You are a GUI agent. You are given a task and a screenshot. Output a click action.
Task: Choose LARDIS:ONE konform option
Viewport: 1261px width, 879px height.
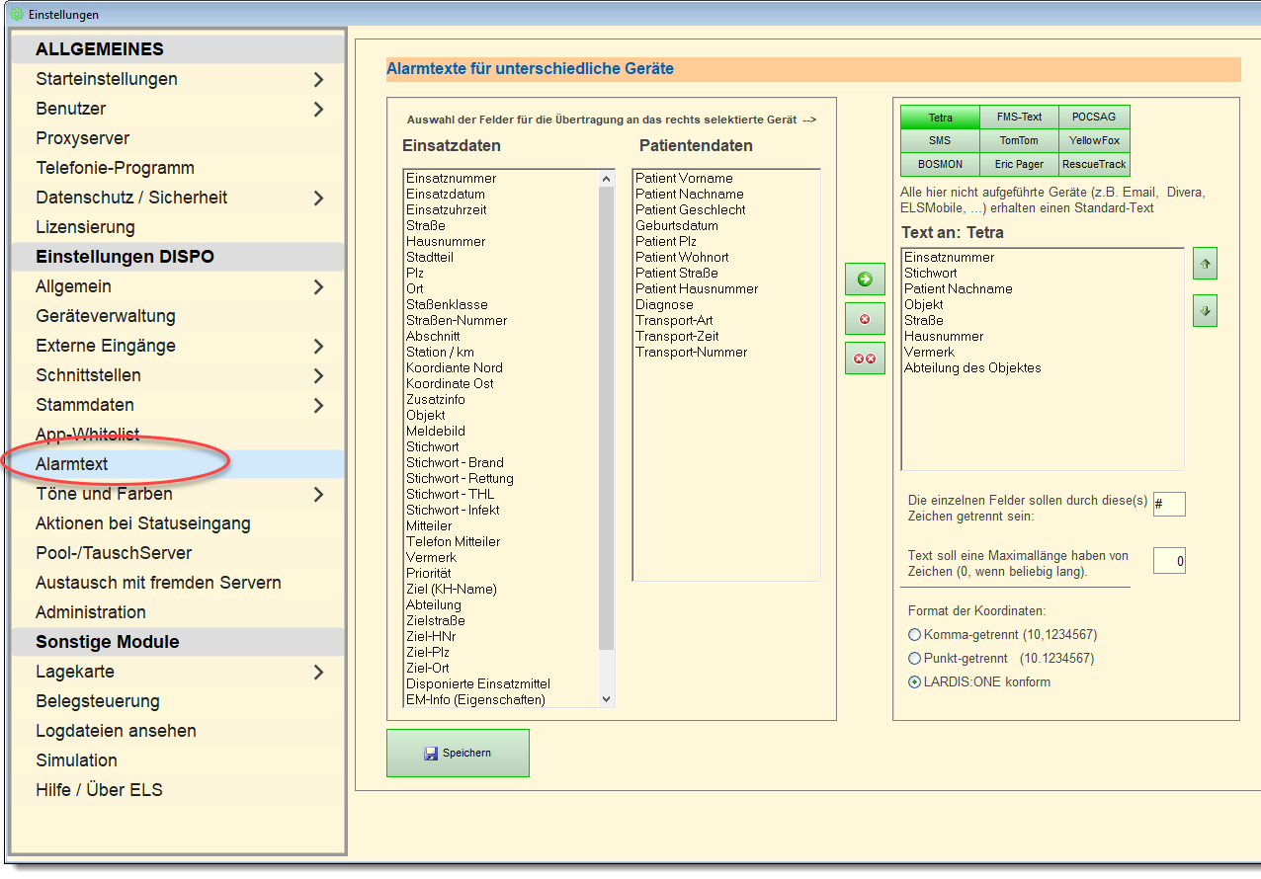(914, 682)
